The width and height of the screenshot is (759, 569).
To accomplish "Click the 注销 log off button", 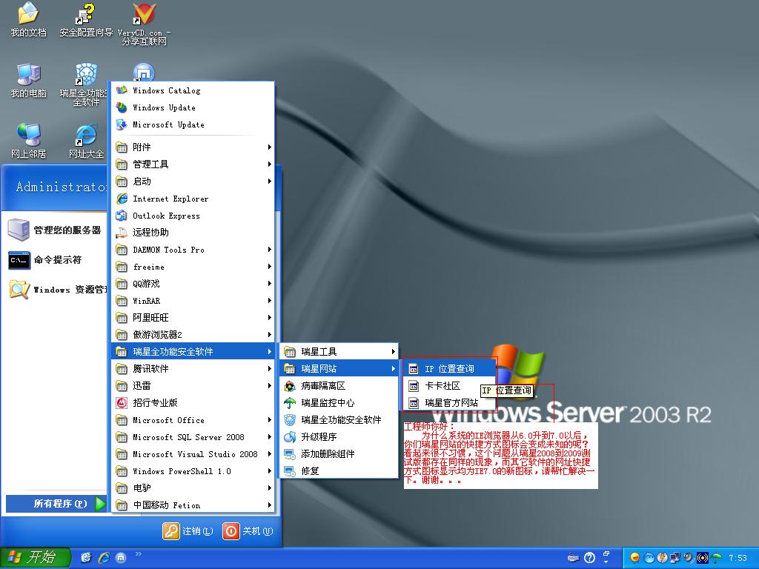I will (189, 531).
